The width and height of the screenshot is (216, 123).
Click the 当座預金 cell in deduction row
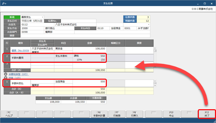point(63,82)
